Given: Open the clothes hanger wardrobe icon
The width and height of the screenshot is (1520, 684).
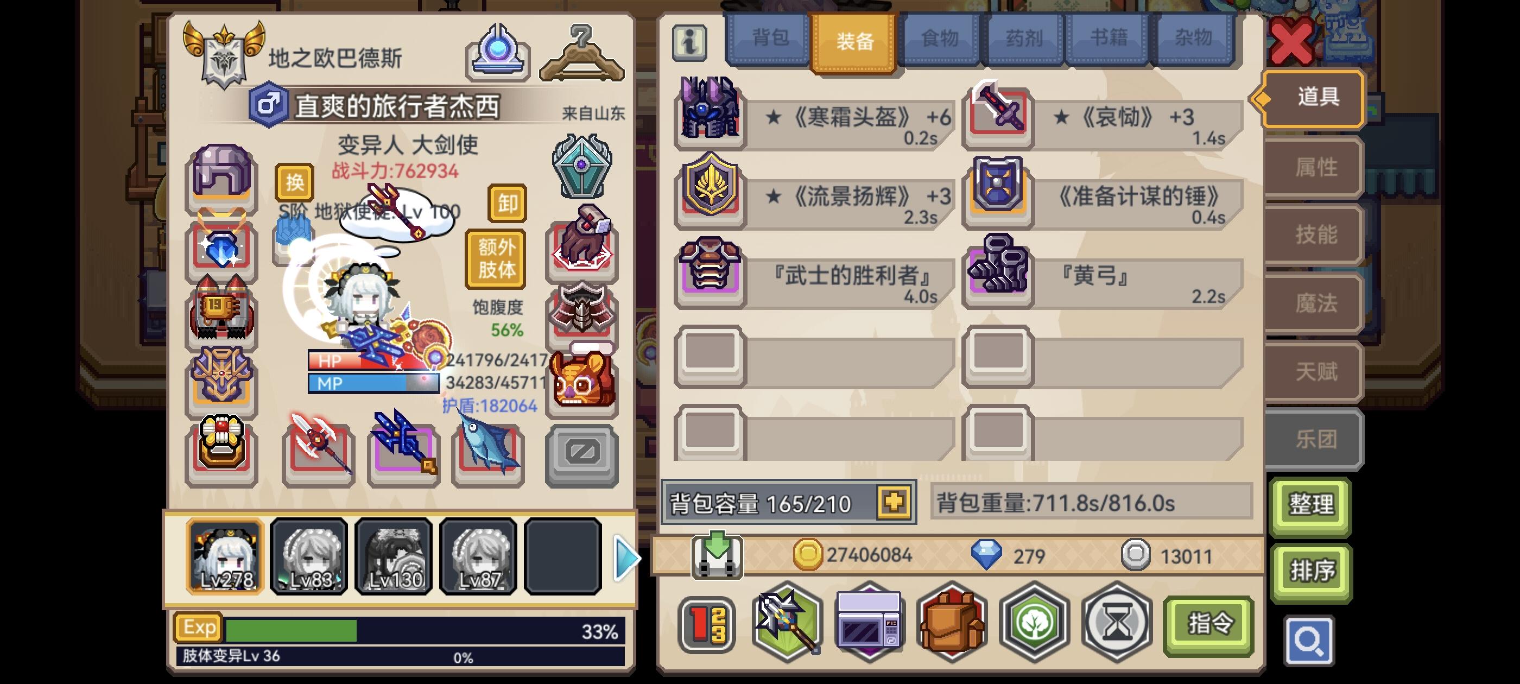Looking at the screenshot, I should pyautogui.click(x=581, y=54).
